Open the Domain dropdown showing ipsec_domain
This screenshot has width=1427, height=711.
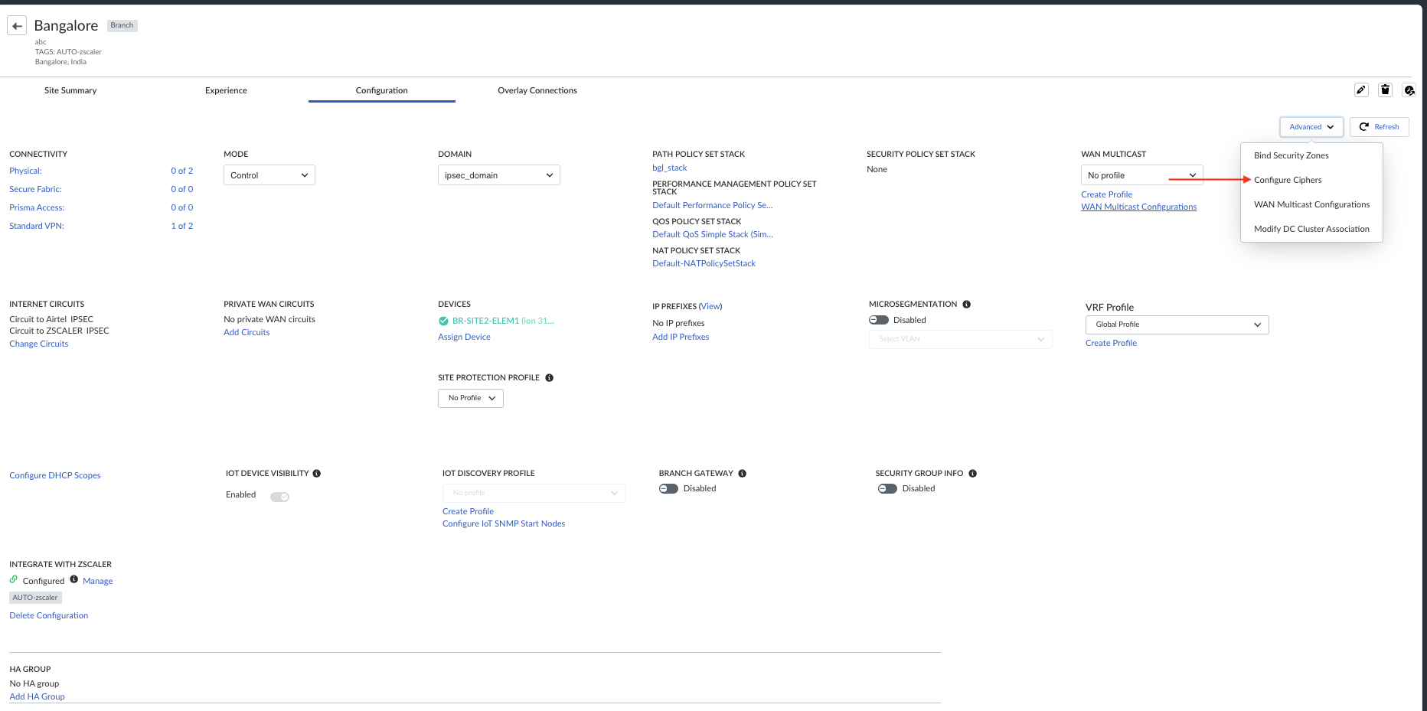pos(499,175)
